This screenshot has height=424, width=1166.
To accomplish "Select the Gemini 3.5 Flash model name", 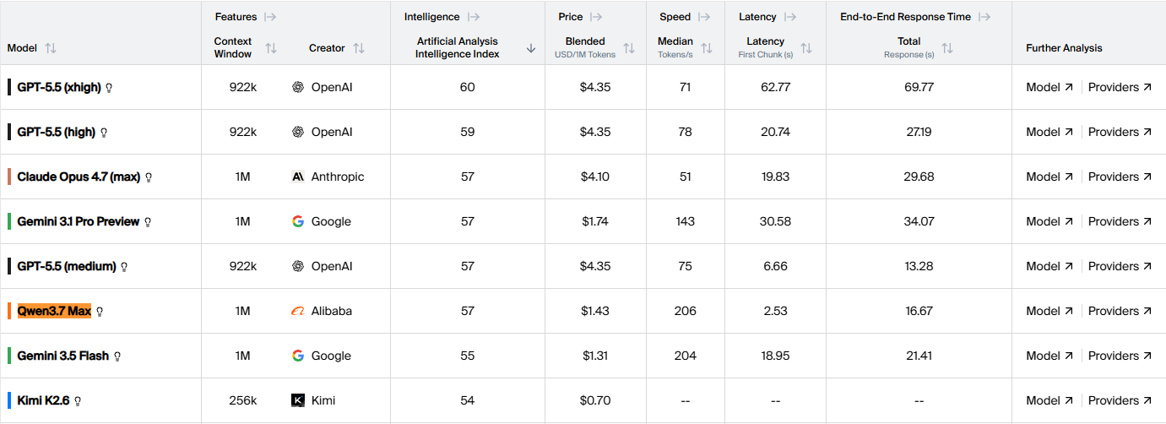I will [x=63, y=356].
